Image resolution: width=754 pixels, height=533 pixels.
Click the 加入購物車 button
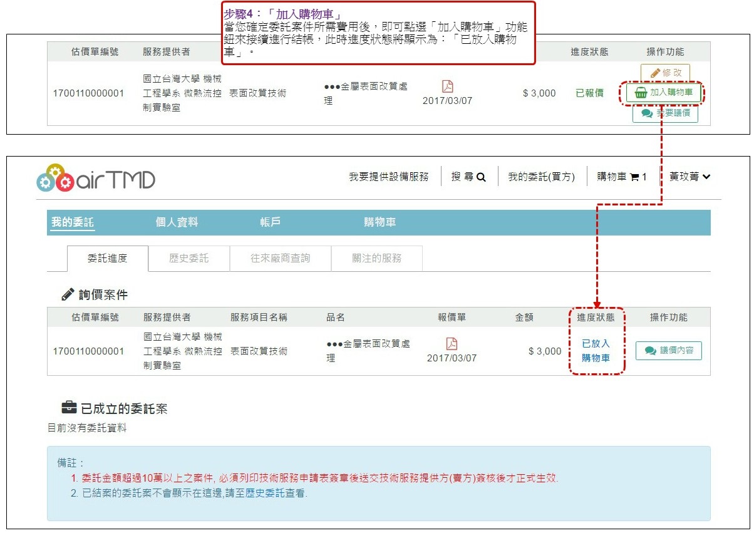(664, 93)
